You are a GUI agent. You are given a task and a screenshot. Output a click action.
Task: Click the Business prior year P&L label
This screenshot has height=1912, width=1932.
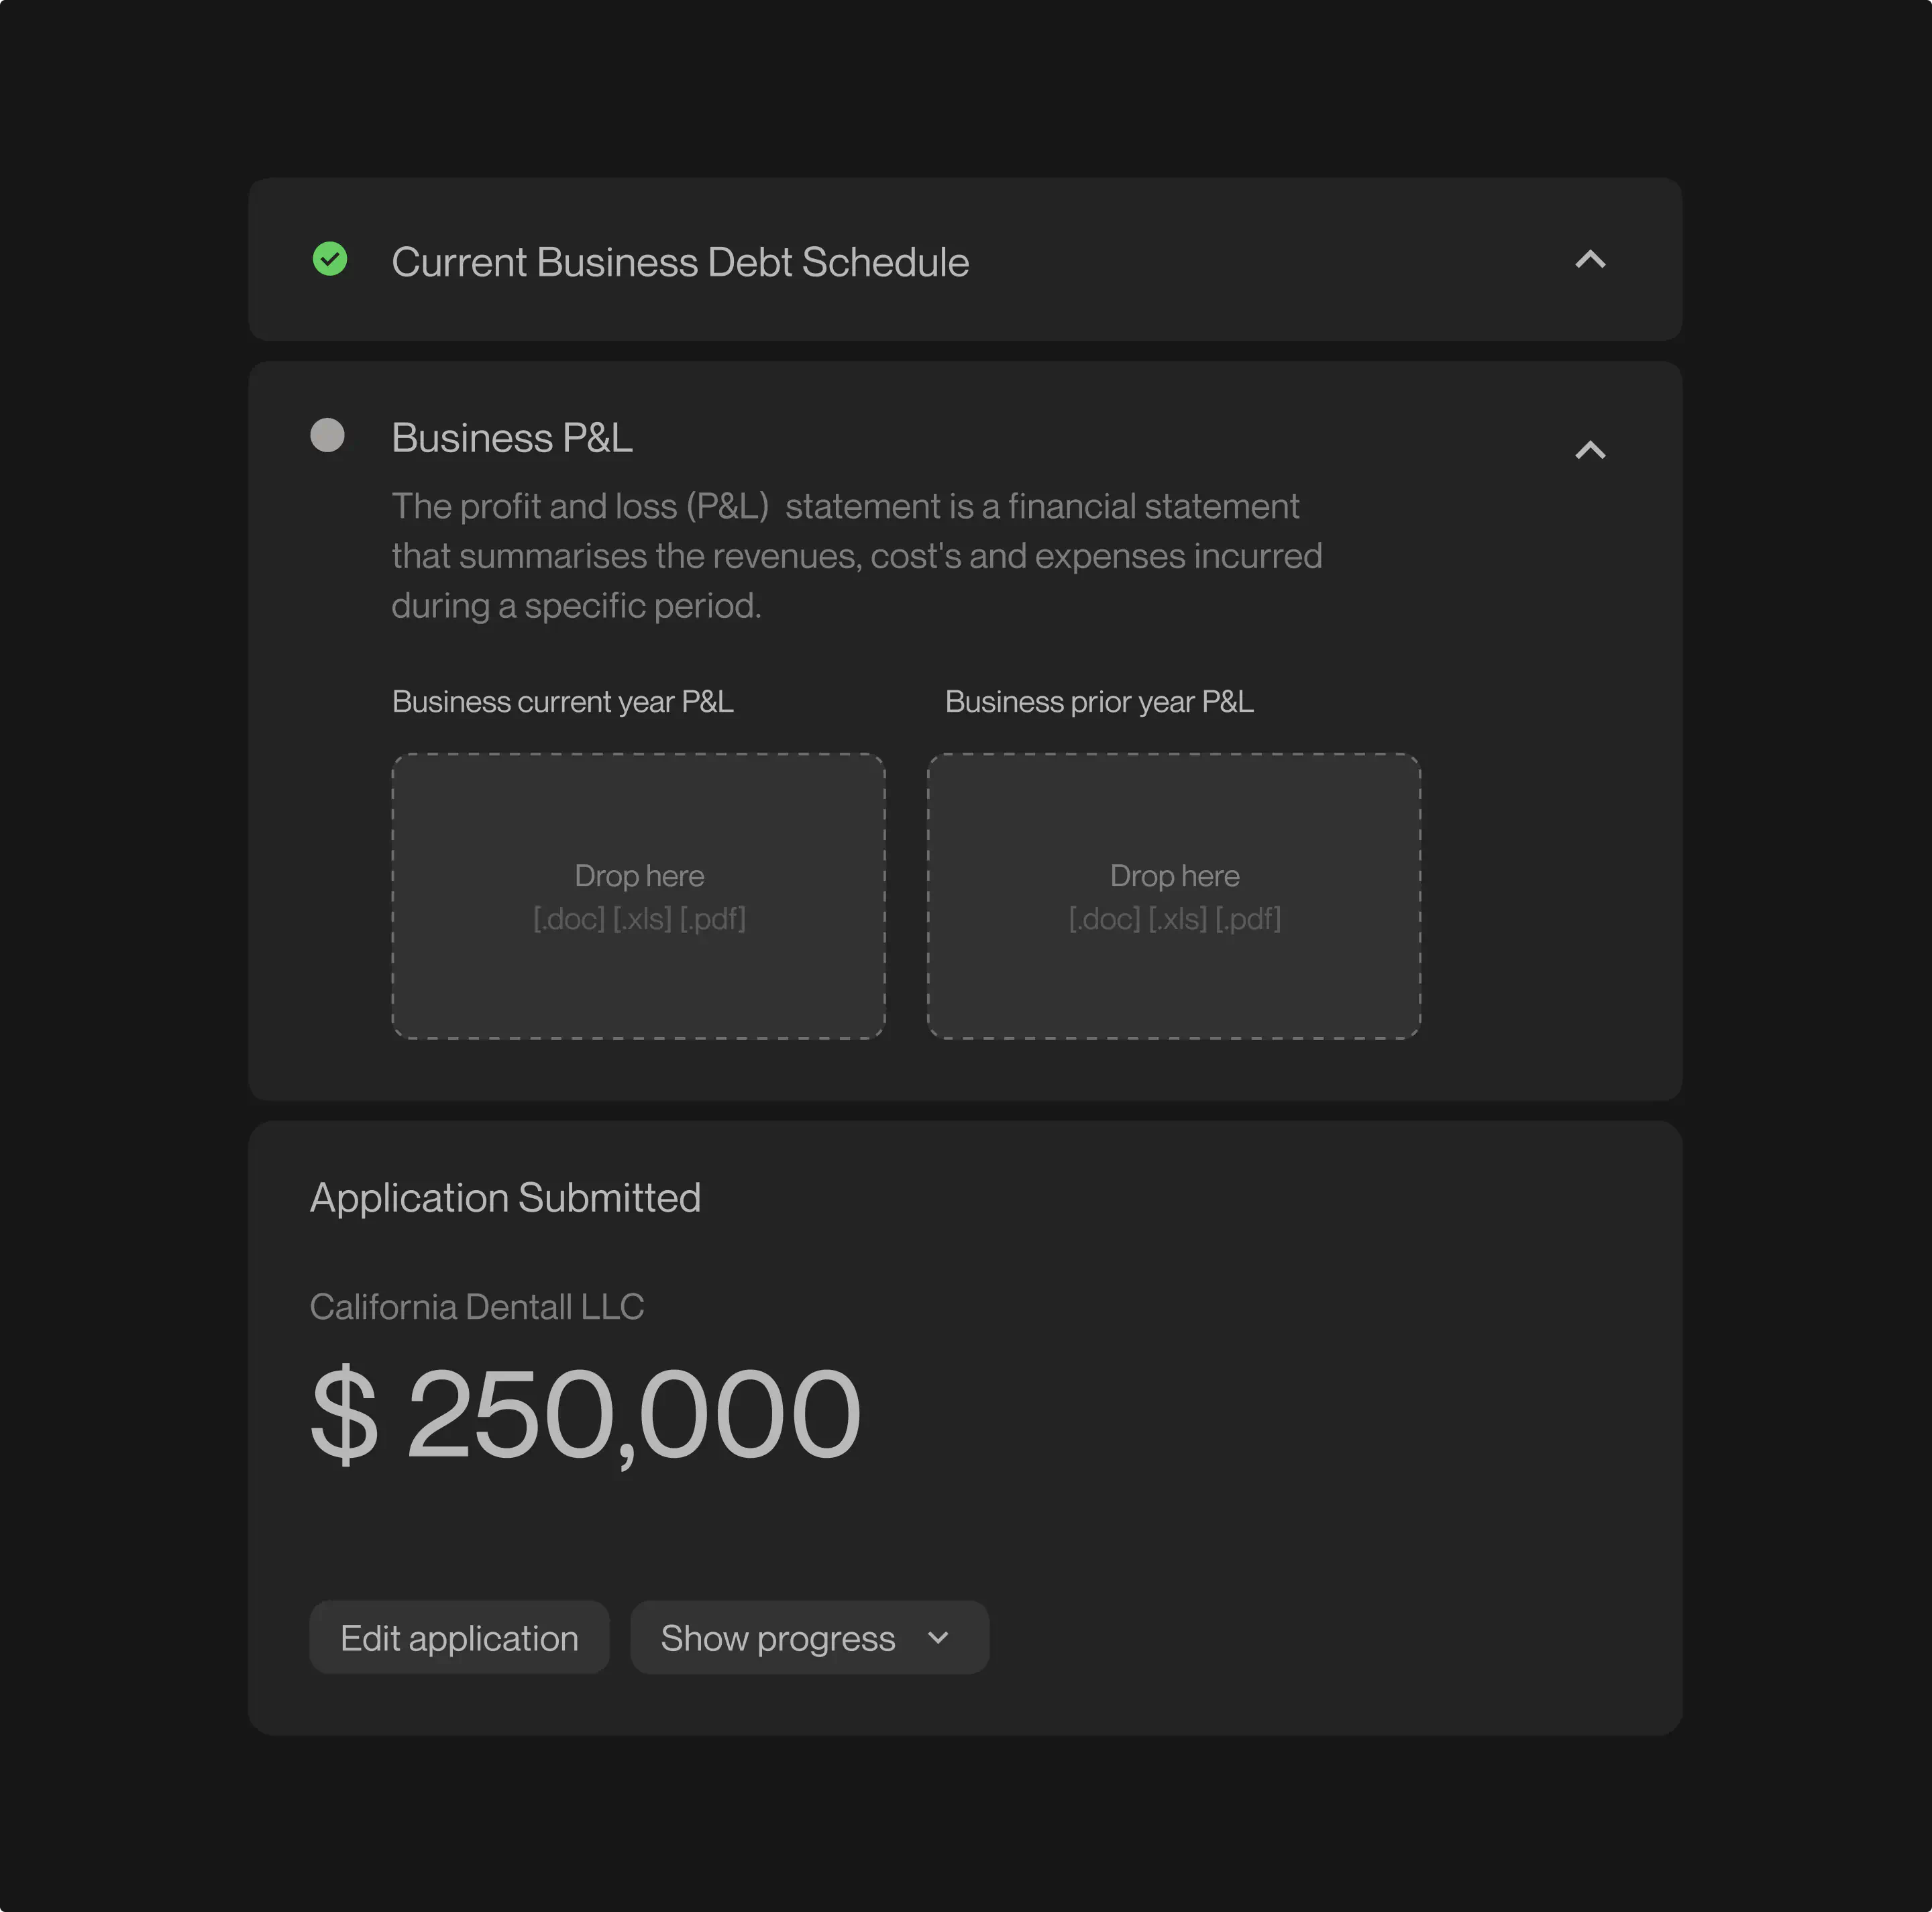(x=1099, y=702)
